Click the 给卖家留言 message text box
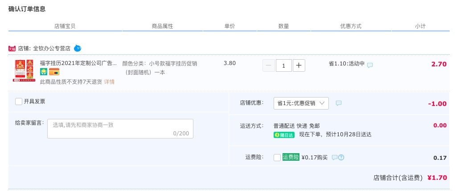The height and width of the screenshot is (191, 455). pyautogui.click(x=120, y=128)
